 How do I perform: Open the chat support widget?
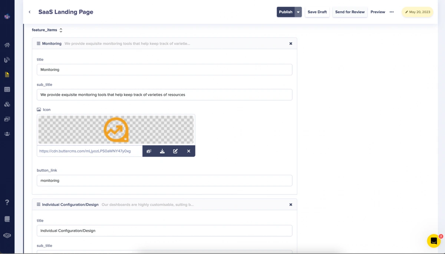(x=434, y=241)
